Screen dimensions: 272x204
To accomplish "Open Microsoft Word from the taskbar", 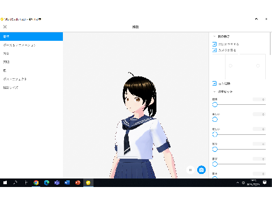I will [67, 182].
